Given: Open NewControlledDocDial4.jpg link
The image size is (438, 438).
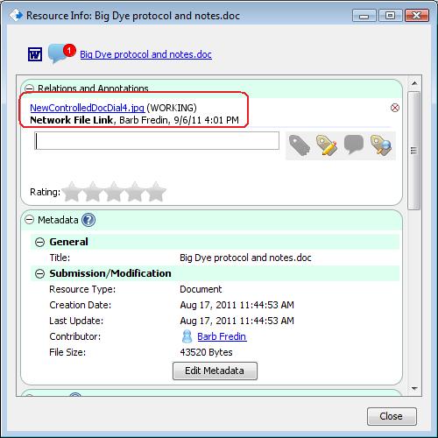Looking at the screenshot, I should click(x=88, y=108).
